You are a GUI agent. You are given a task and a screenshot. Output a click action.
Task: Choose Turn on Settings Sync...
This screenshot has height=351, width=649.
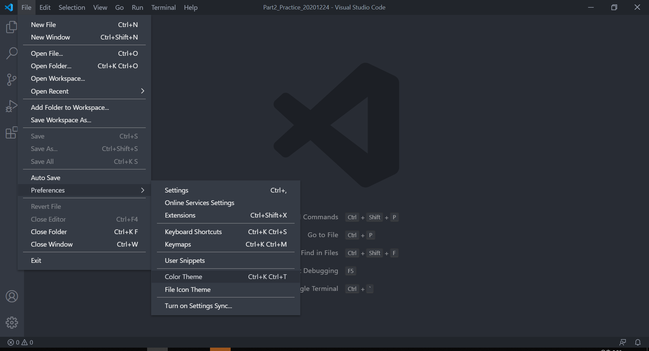point(226,306)
